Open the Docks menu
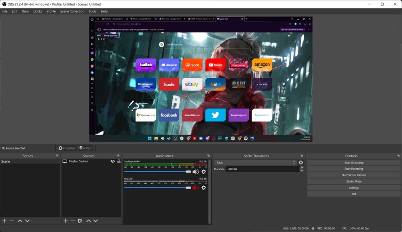The image size is (402, 232). pyautogui.click(x=38, y=11)
